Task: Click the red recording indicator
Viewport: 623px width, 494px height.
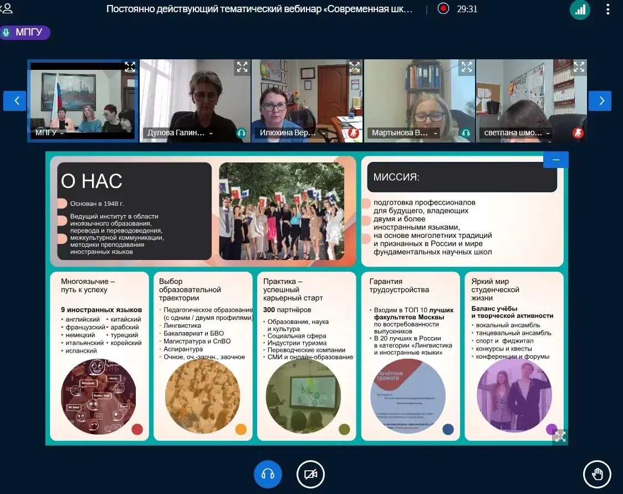Action: 443,8
